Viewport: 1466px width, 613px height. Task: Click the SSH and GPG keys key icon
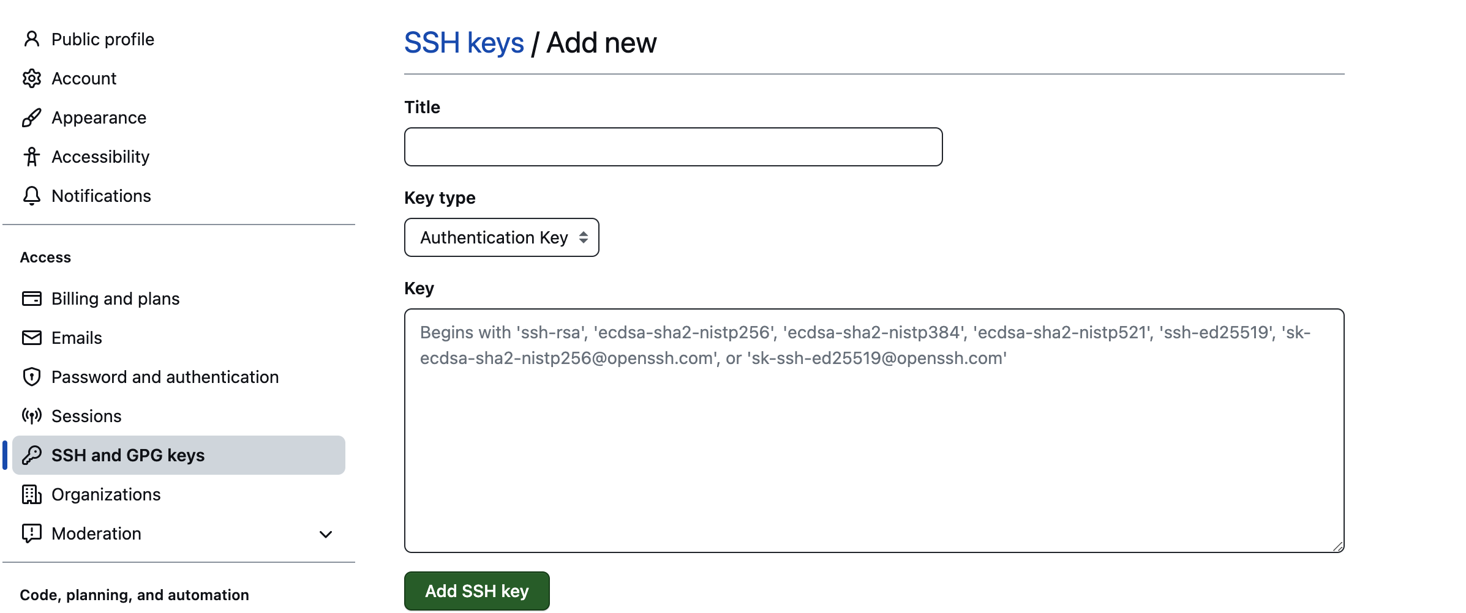(x=32, y=455)
